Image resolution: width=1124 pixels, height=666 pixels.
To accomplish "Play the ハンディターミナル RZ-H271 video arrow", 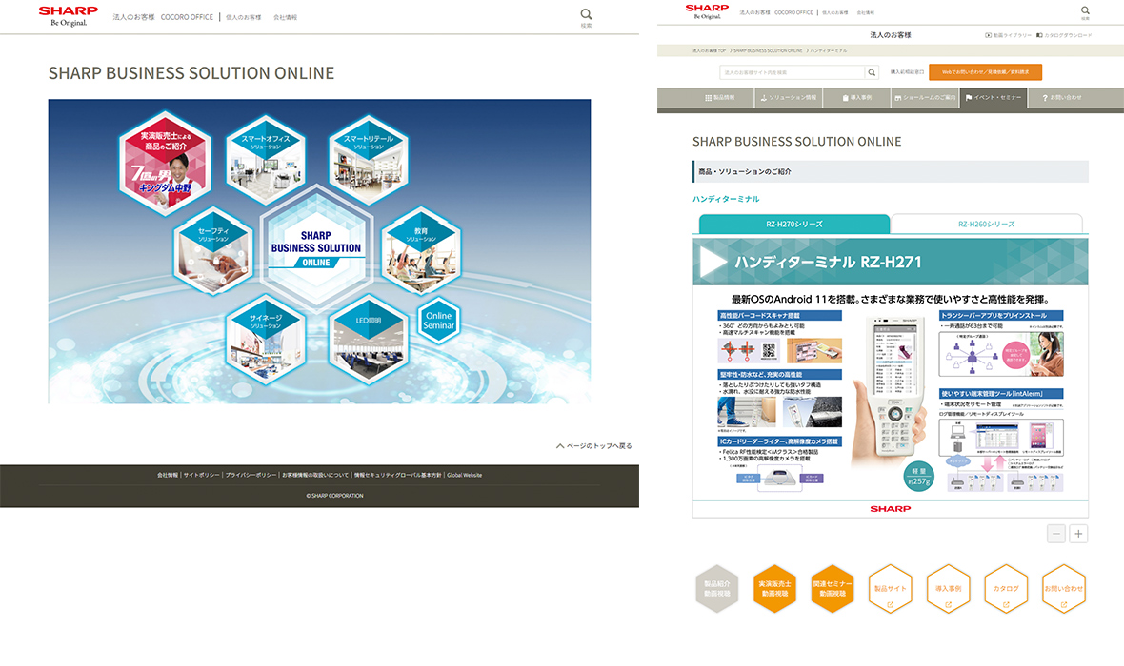I will coord(713,262).
